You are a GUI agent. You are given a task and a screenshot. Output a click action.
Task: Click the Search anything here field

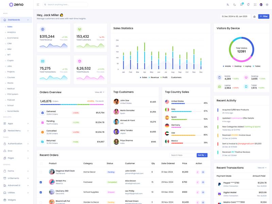(66, 5)
